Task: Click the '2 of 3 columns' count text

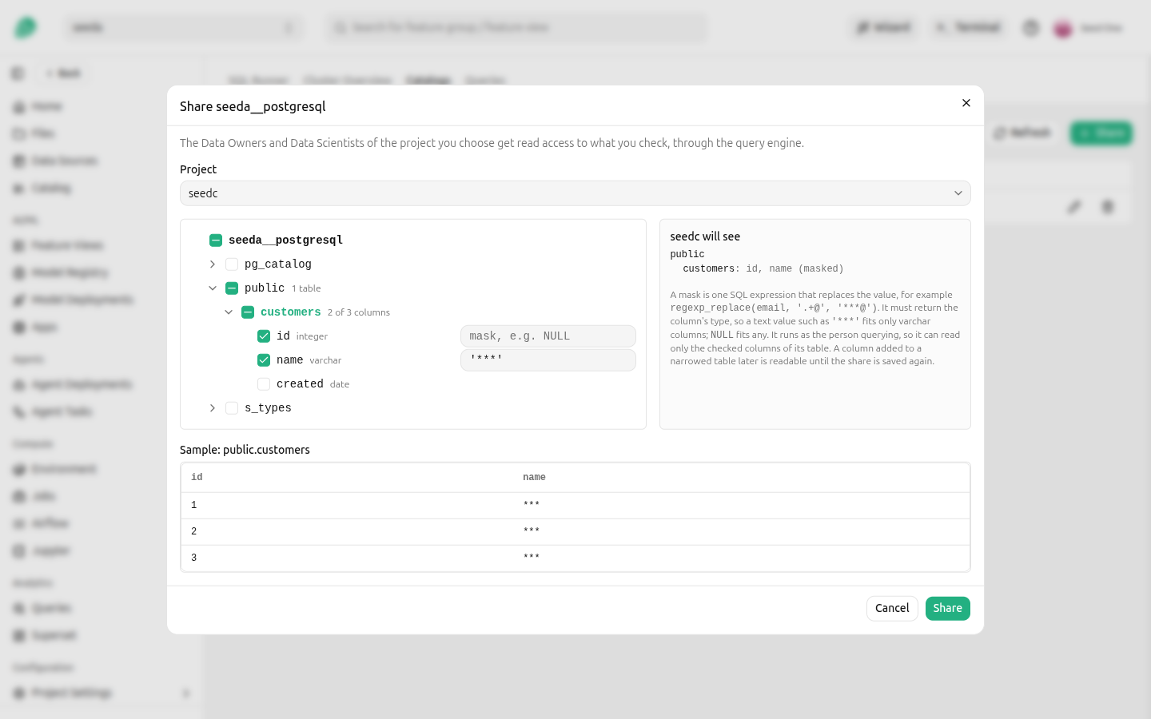Action: 359,313
